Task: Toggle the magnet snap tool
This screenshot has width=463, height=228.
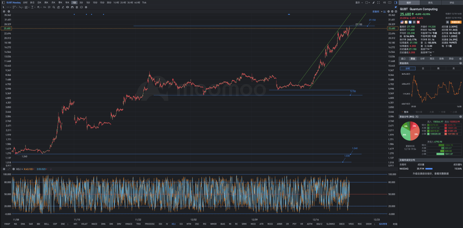Action: [72, 7]
